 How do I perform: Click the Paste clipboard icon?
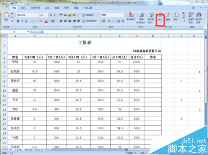pos(6,15)
